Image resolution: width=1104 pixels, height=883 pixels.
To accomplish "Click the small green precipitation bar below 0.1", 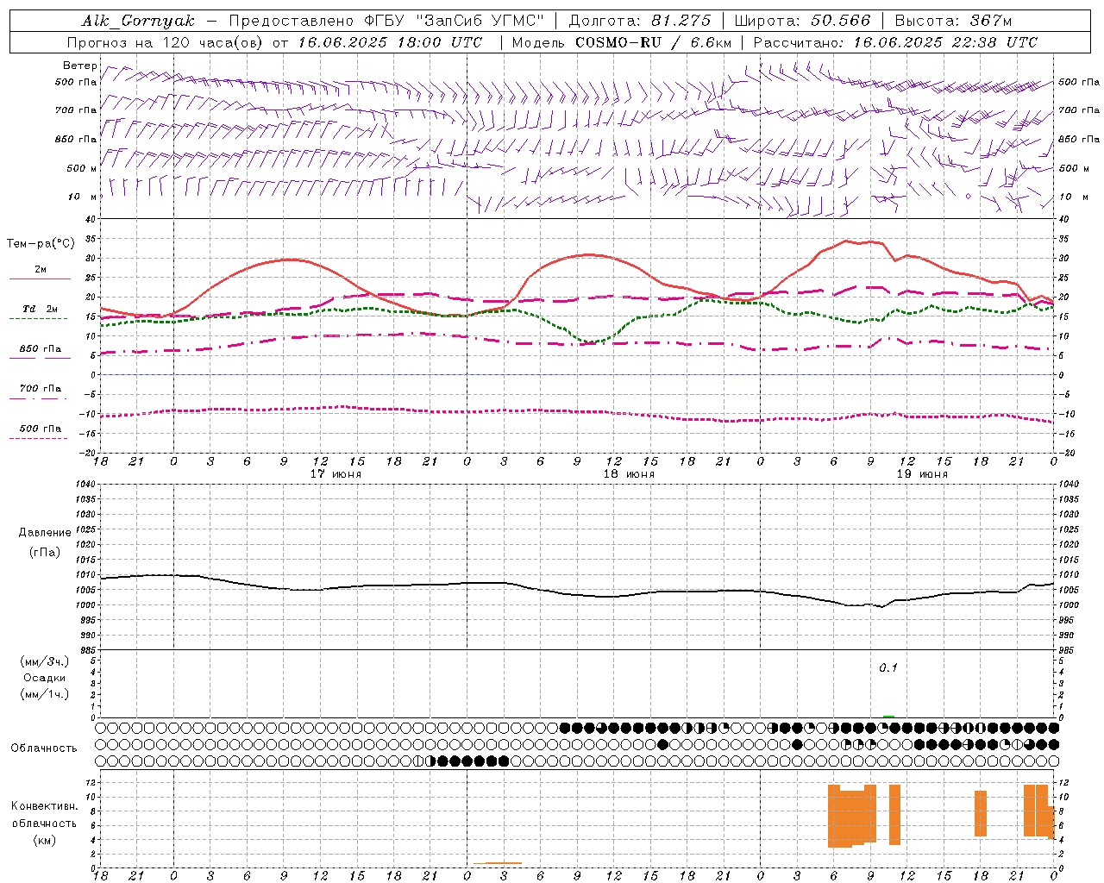I will 888,716.
